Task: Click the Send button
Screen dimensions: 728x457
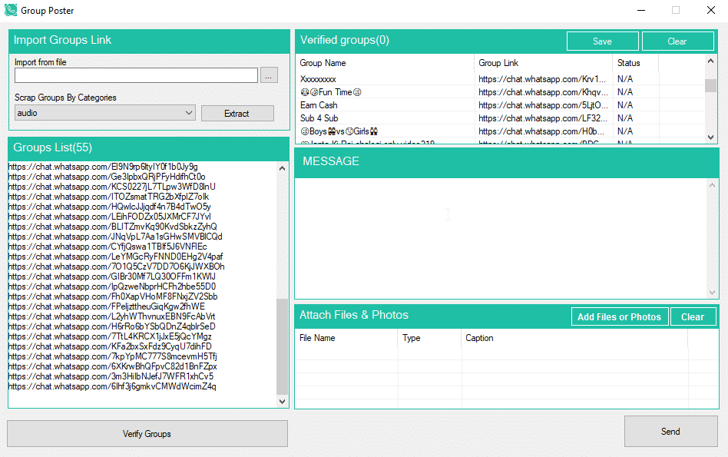Action: (x=670, y=432)
